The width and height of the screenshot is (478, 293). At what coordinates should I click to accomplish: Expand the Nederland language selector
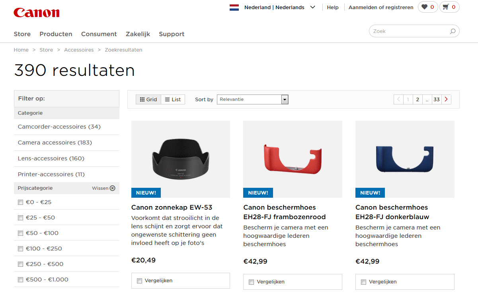[x=312, y=7]
